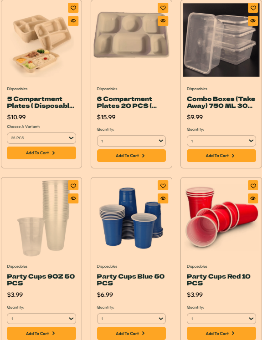
Task: Quick view eye icon on Party Cups Blue
Action: tap(163, 198)
